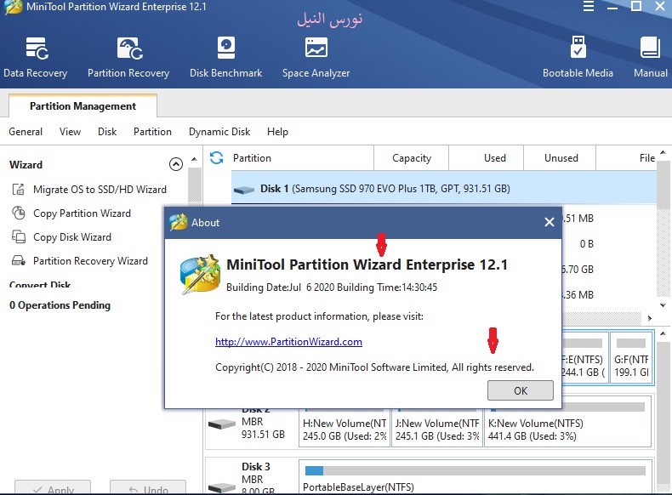Viewport: 672px width, 495px height.
Task: Collapse the Wizard section chevron
Action: pos(176,165)
